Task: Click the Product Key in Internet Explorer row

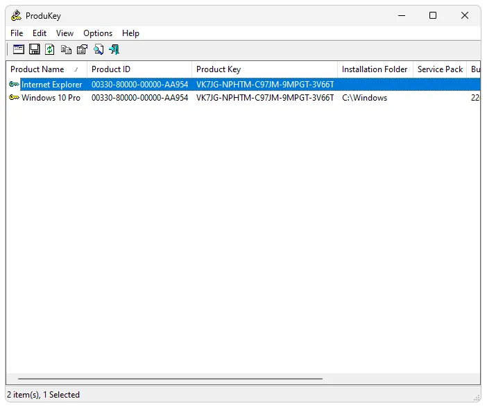Action: point(265,85)
